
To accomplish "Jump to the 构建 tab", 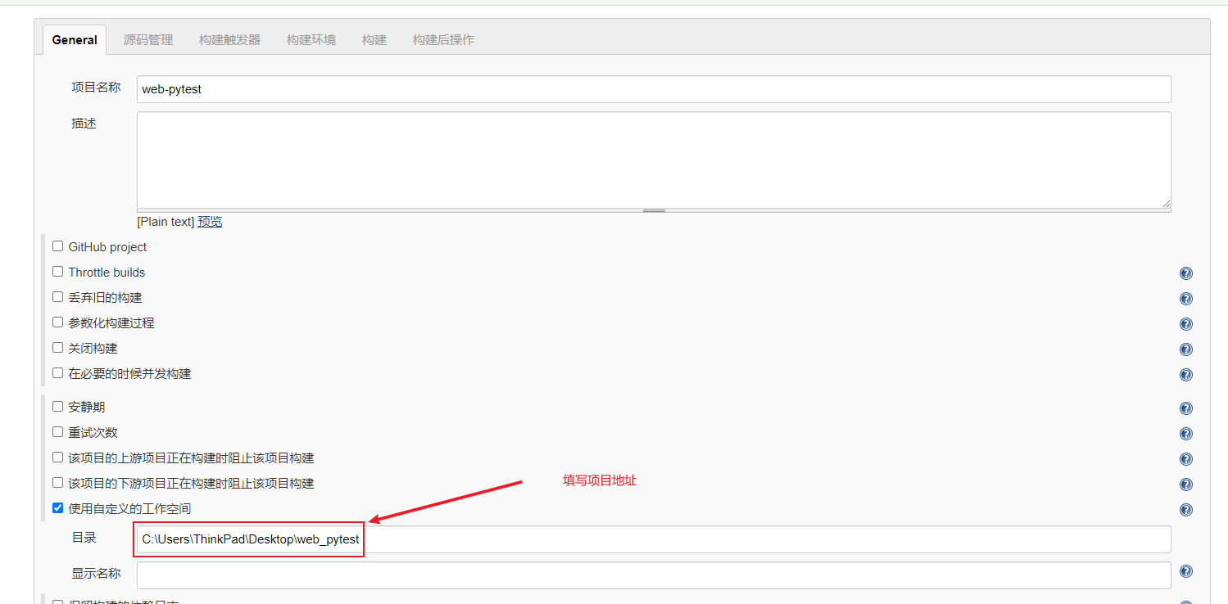I will pos(374,39).
